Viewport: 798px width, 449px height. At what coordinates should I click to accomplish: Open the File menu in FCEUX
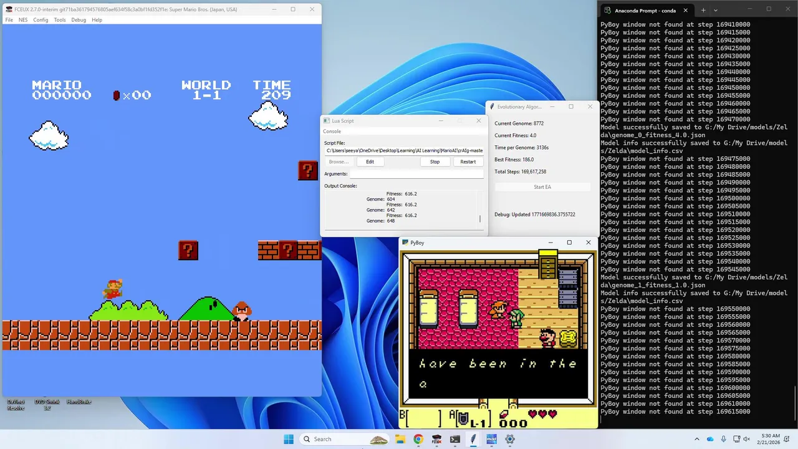(9, 20)
